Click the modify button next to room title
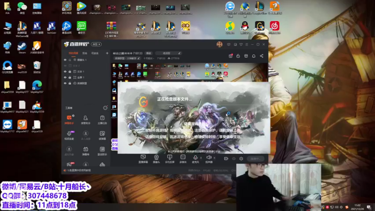This screenshot has width=375, height=211. click(149, 53)
